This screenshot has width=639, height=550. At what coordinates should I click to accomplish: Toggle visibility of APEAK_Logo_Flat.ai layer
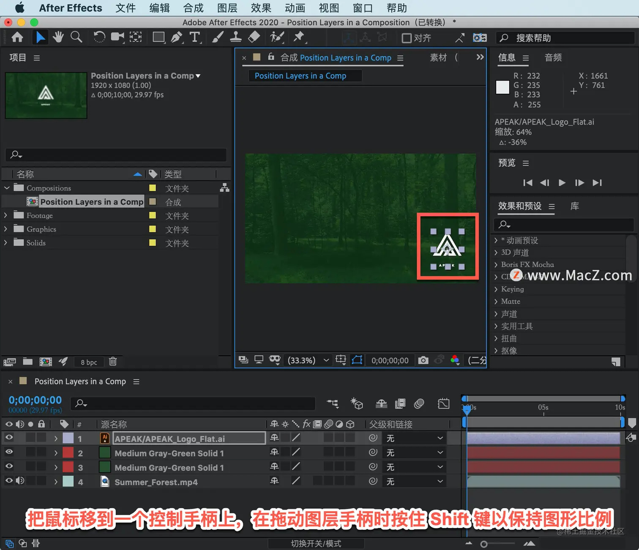click(9, 437)
